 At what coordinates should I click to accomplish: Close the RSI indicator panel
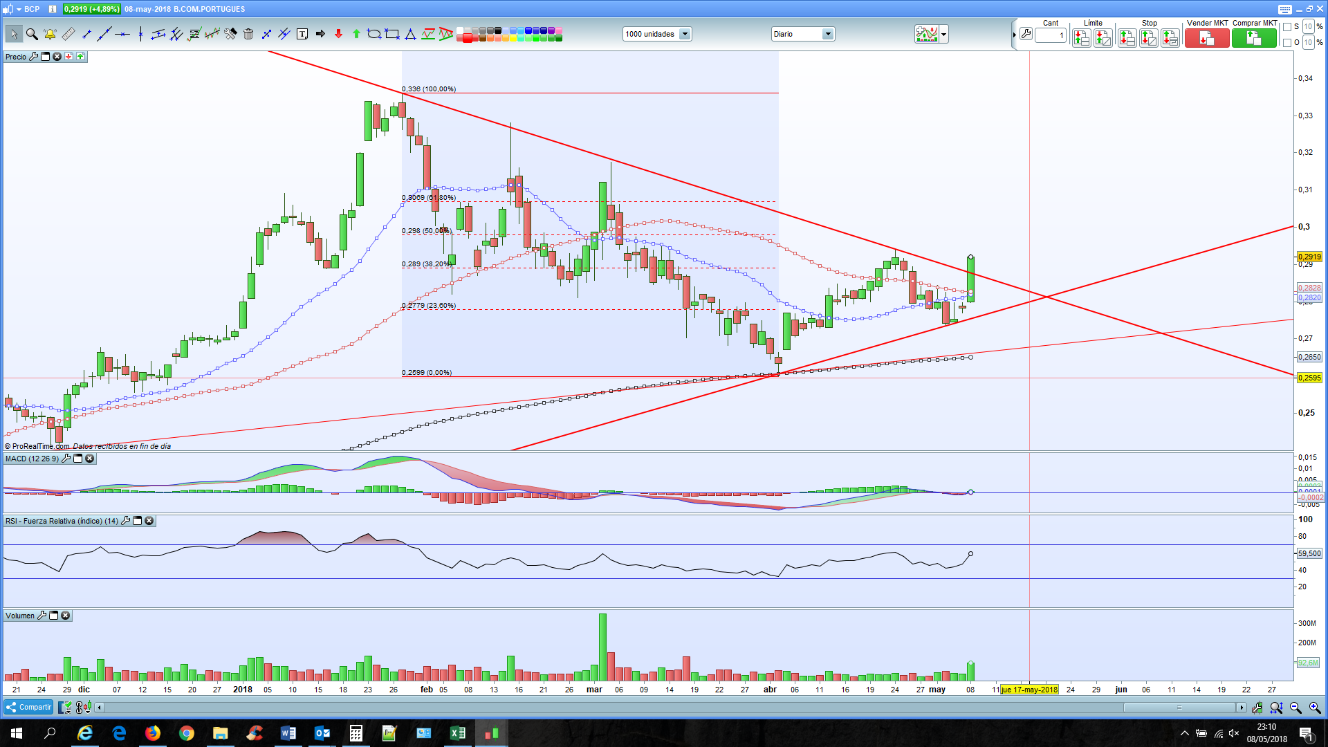pyautogui.click(x=149, y=521)
